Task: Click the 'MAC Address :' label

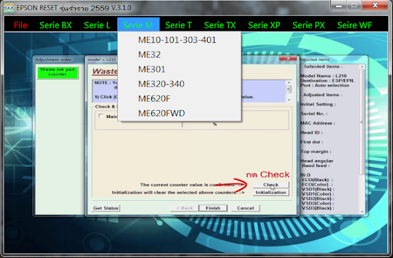Action: [x=318, y=123]
